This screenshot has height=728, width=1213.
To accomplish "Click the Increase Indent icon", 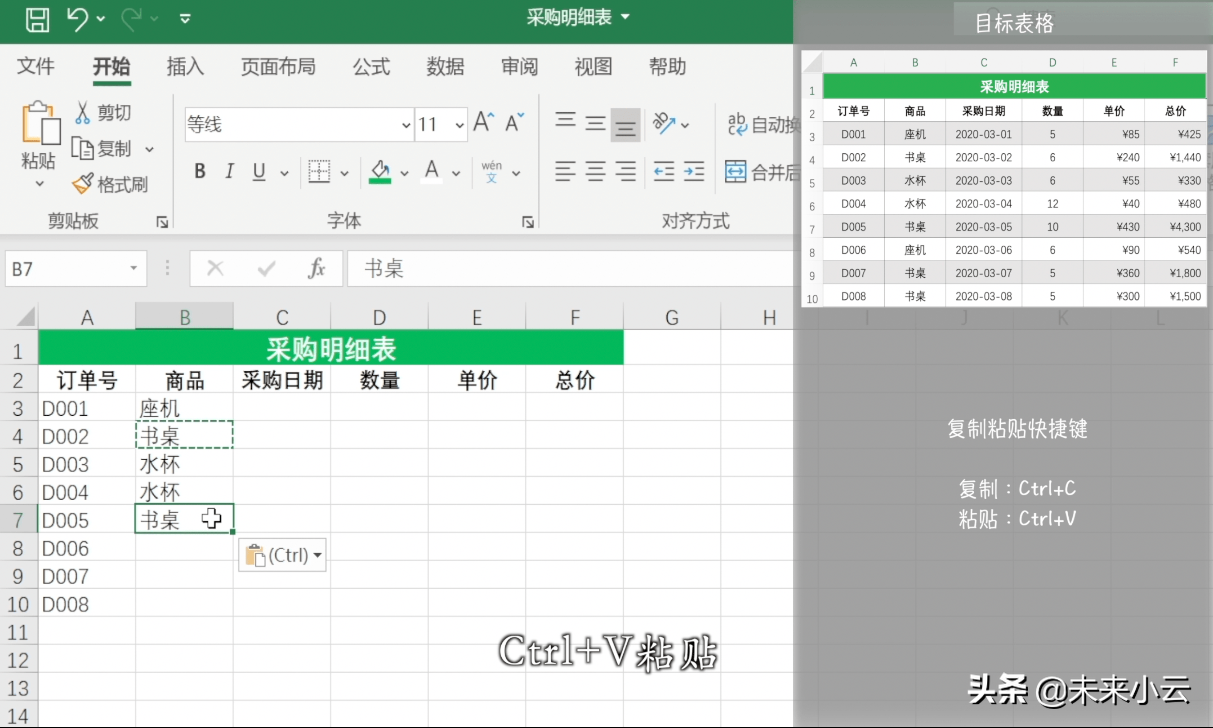I will coord(694,172).
